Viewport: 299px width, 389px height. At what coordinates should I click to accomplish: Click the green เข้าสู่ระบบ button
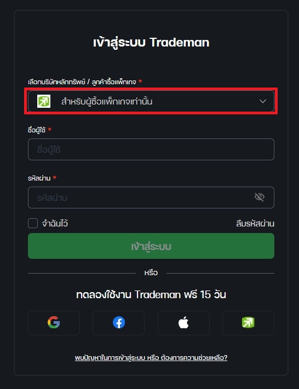151,246
